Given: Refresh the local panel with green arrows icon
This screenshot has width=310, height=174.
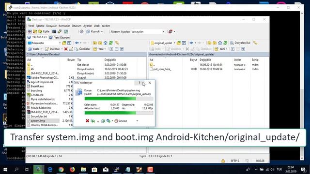Looking at the screenshot, I should click(x=111, y=43).
